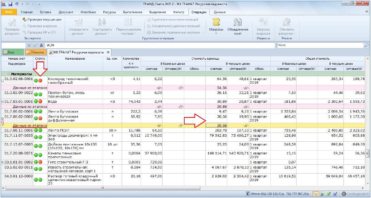Open the Ресурсы ribbon tab
Screen dimensions: 371x198
click(x=109, y=12)
